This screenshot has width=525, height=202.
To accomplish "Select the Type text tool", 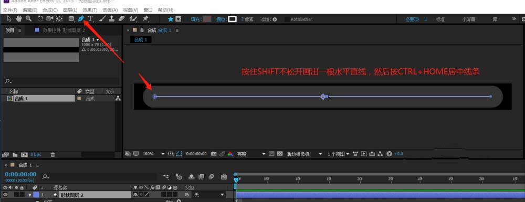I will pyautogui.click(x=90, y=19).
